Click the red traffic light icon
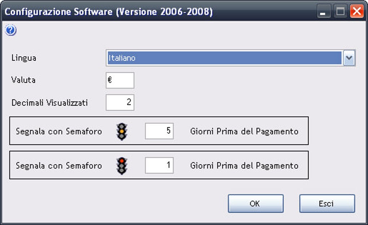 pos(122,166)
